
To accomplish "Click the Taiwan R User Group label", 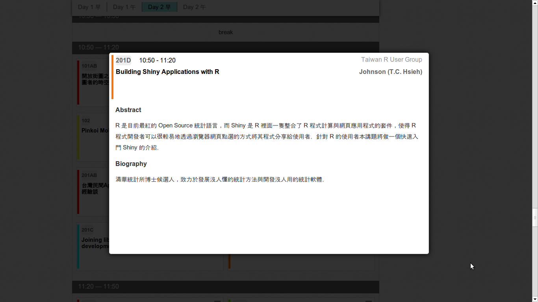I will point(391,59).
